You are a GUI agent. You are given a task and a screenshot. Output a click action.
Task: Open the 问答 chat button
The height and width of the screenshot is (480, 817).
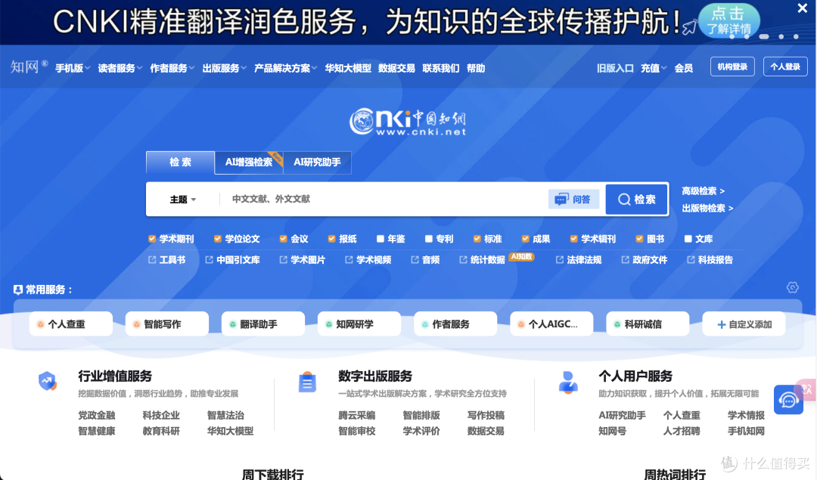(x=573, y=200)
